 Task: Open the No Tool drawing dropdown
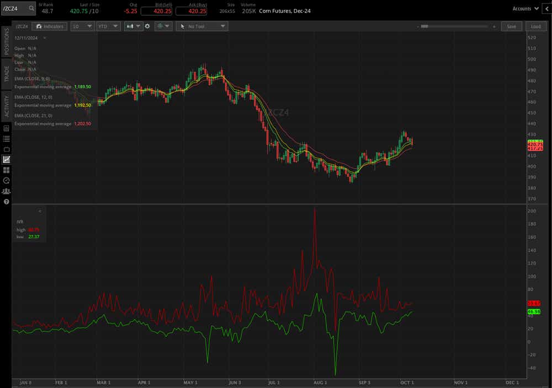[x=201, y=26]
